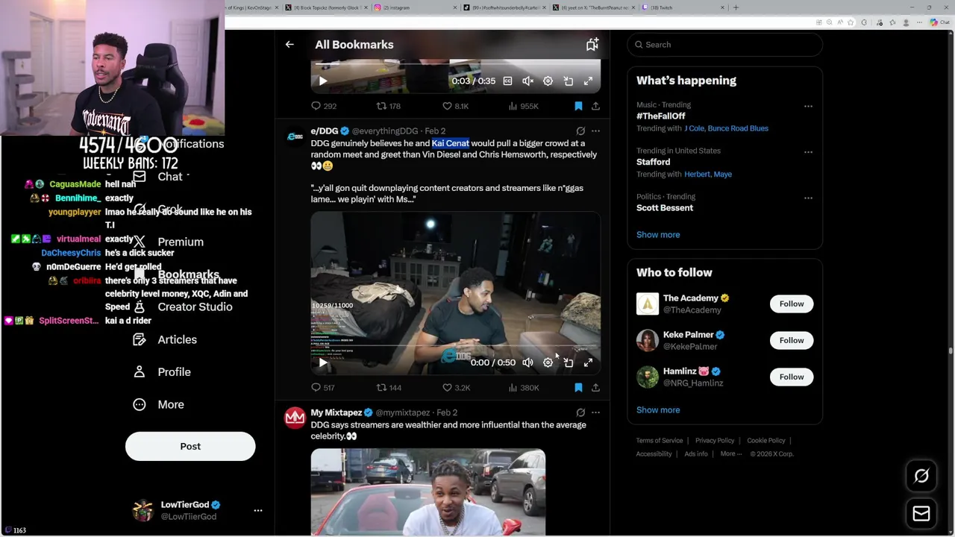
Task: Show more trends in What's happening
Action: (658, 234)
